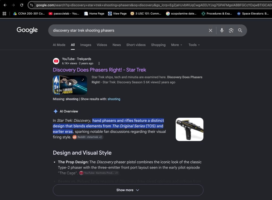This screenshot has width=272, height=200.
Task: Open the scopolamine date bookmark
Action: (181, 14)
